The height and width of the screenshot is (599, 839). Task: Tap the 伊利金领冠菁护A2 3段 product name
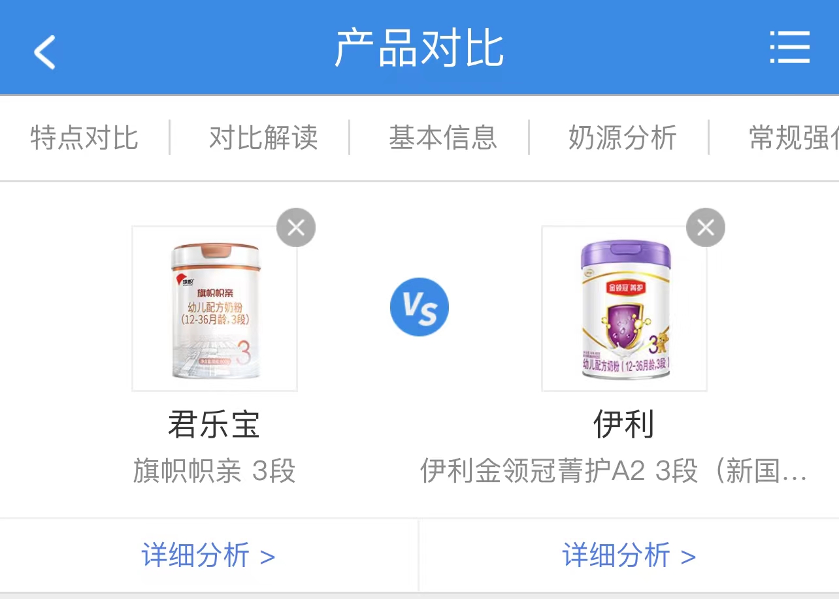[x=613, y=471]
